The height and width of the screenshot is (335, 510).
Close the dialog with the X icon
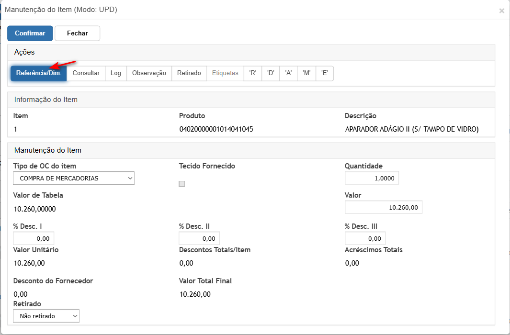pos(501,11)
